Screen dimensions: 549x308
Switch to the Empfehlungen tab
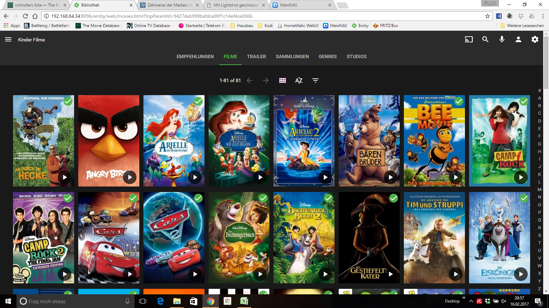point(195,56)
